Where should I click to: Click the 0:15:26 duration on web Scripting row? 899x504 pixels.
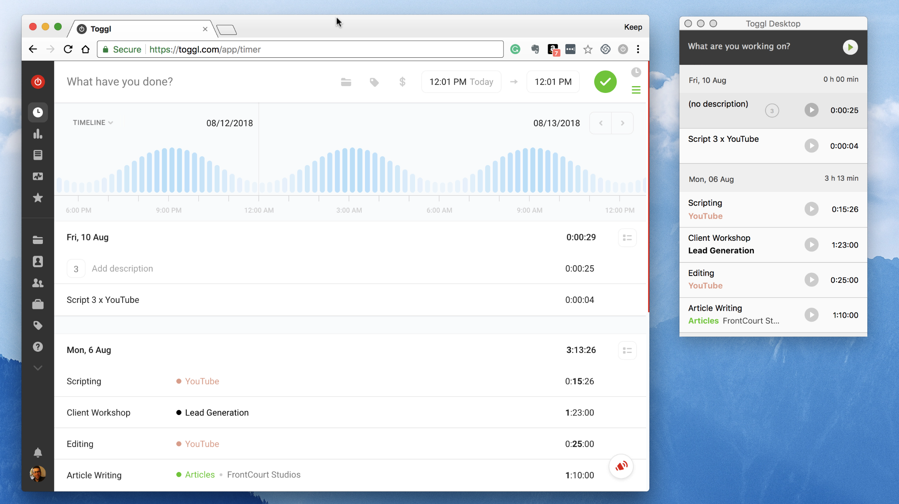579,381
